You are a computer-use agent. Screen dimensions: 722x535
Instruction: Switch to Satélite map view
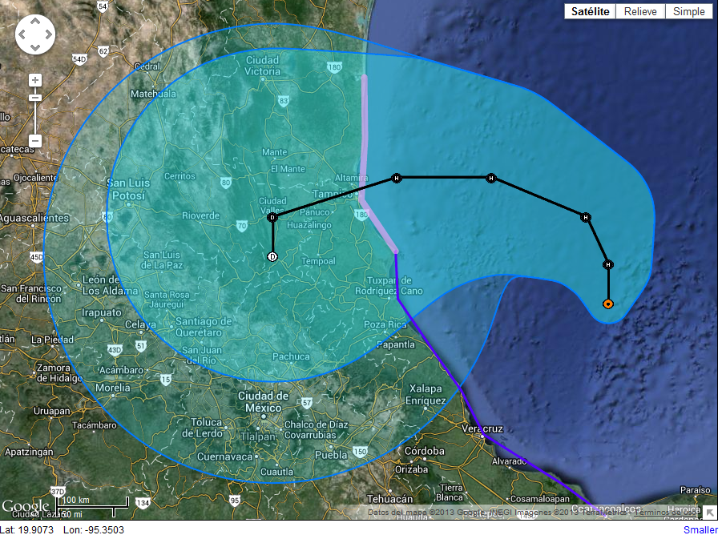[x=591, y=11]
